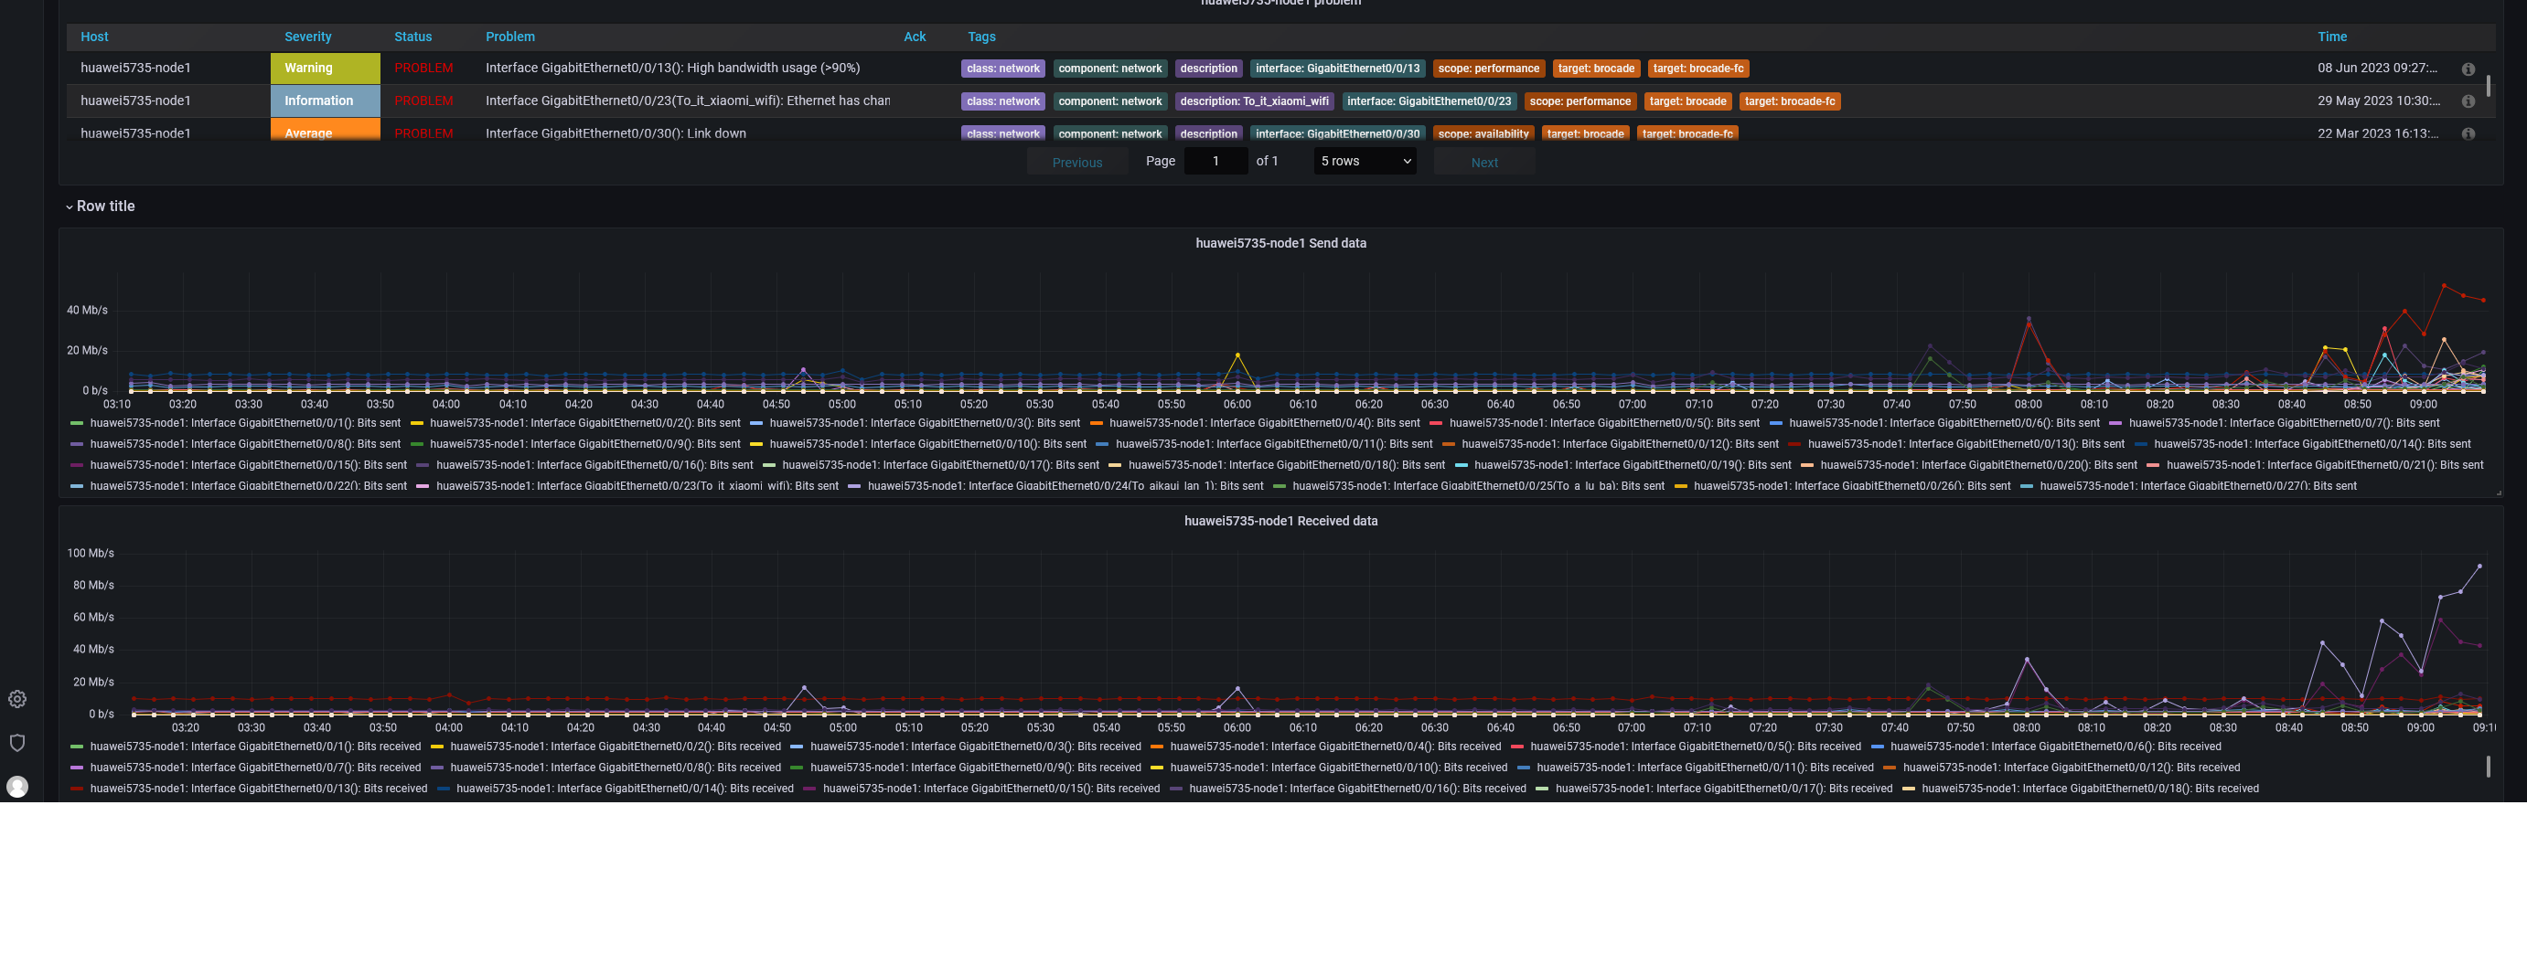Click the "Warning" severity cell
This screenshot has height=964, width=2527.
point(325,68)
